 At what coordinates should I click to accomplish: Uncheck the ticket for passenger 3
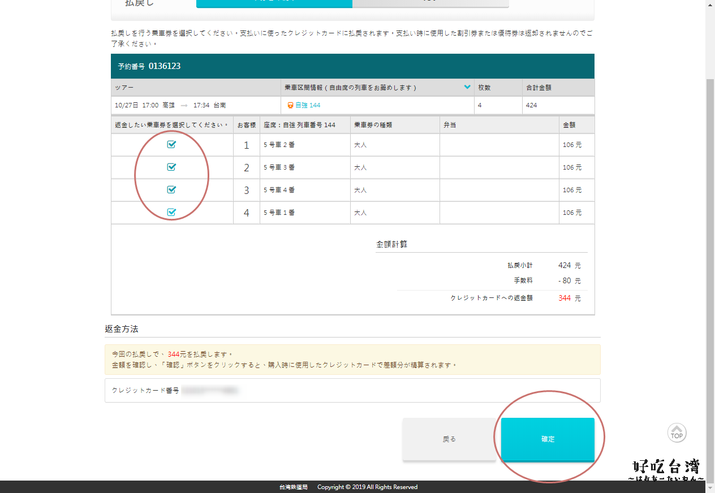171,189
